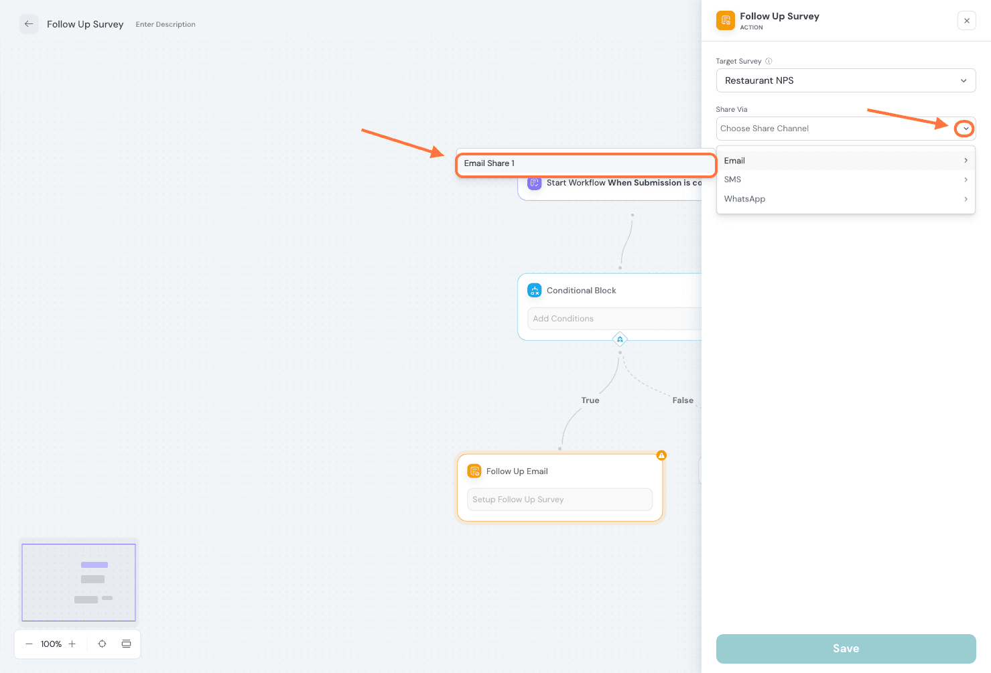Image resolution: width=991 pixels, height=673 pixels.
Task: Click the Conditional Block node icon
Action: point(535,291)
